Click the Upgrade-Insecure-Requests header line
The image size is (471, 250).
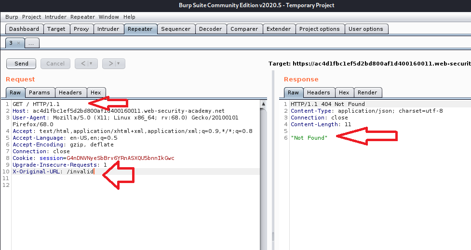59,165
